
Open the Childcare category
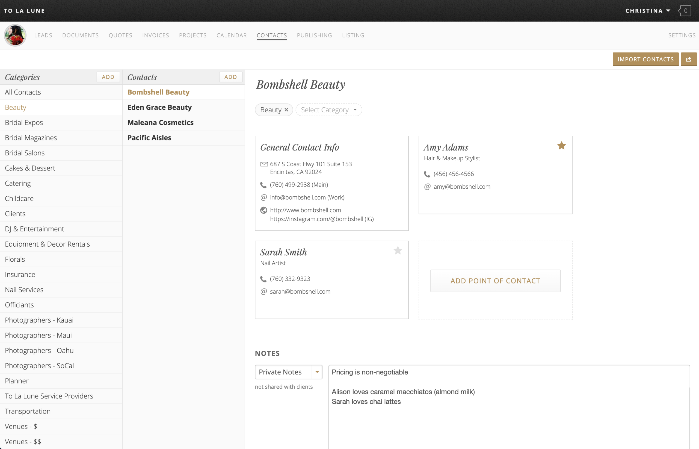[61, 199]
